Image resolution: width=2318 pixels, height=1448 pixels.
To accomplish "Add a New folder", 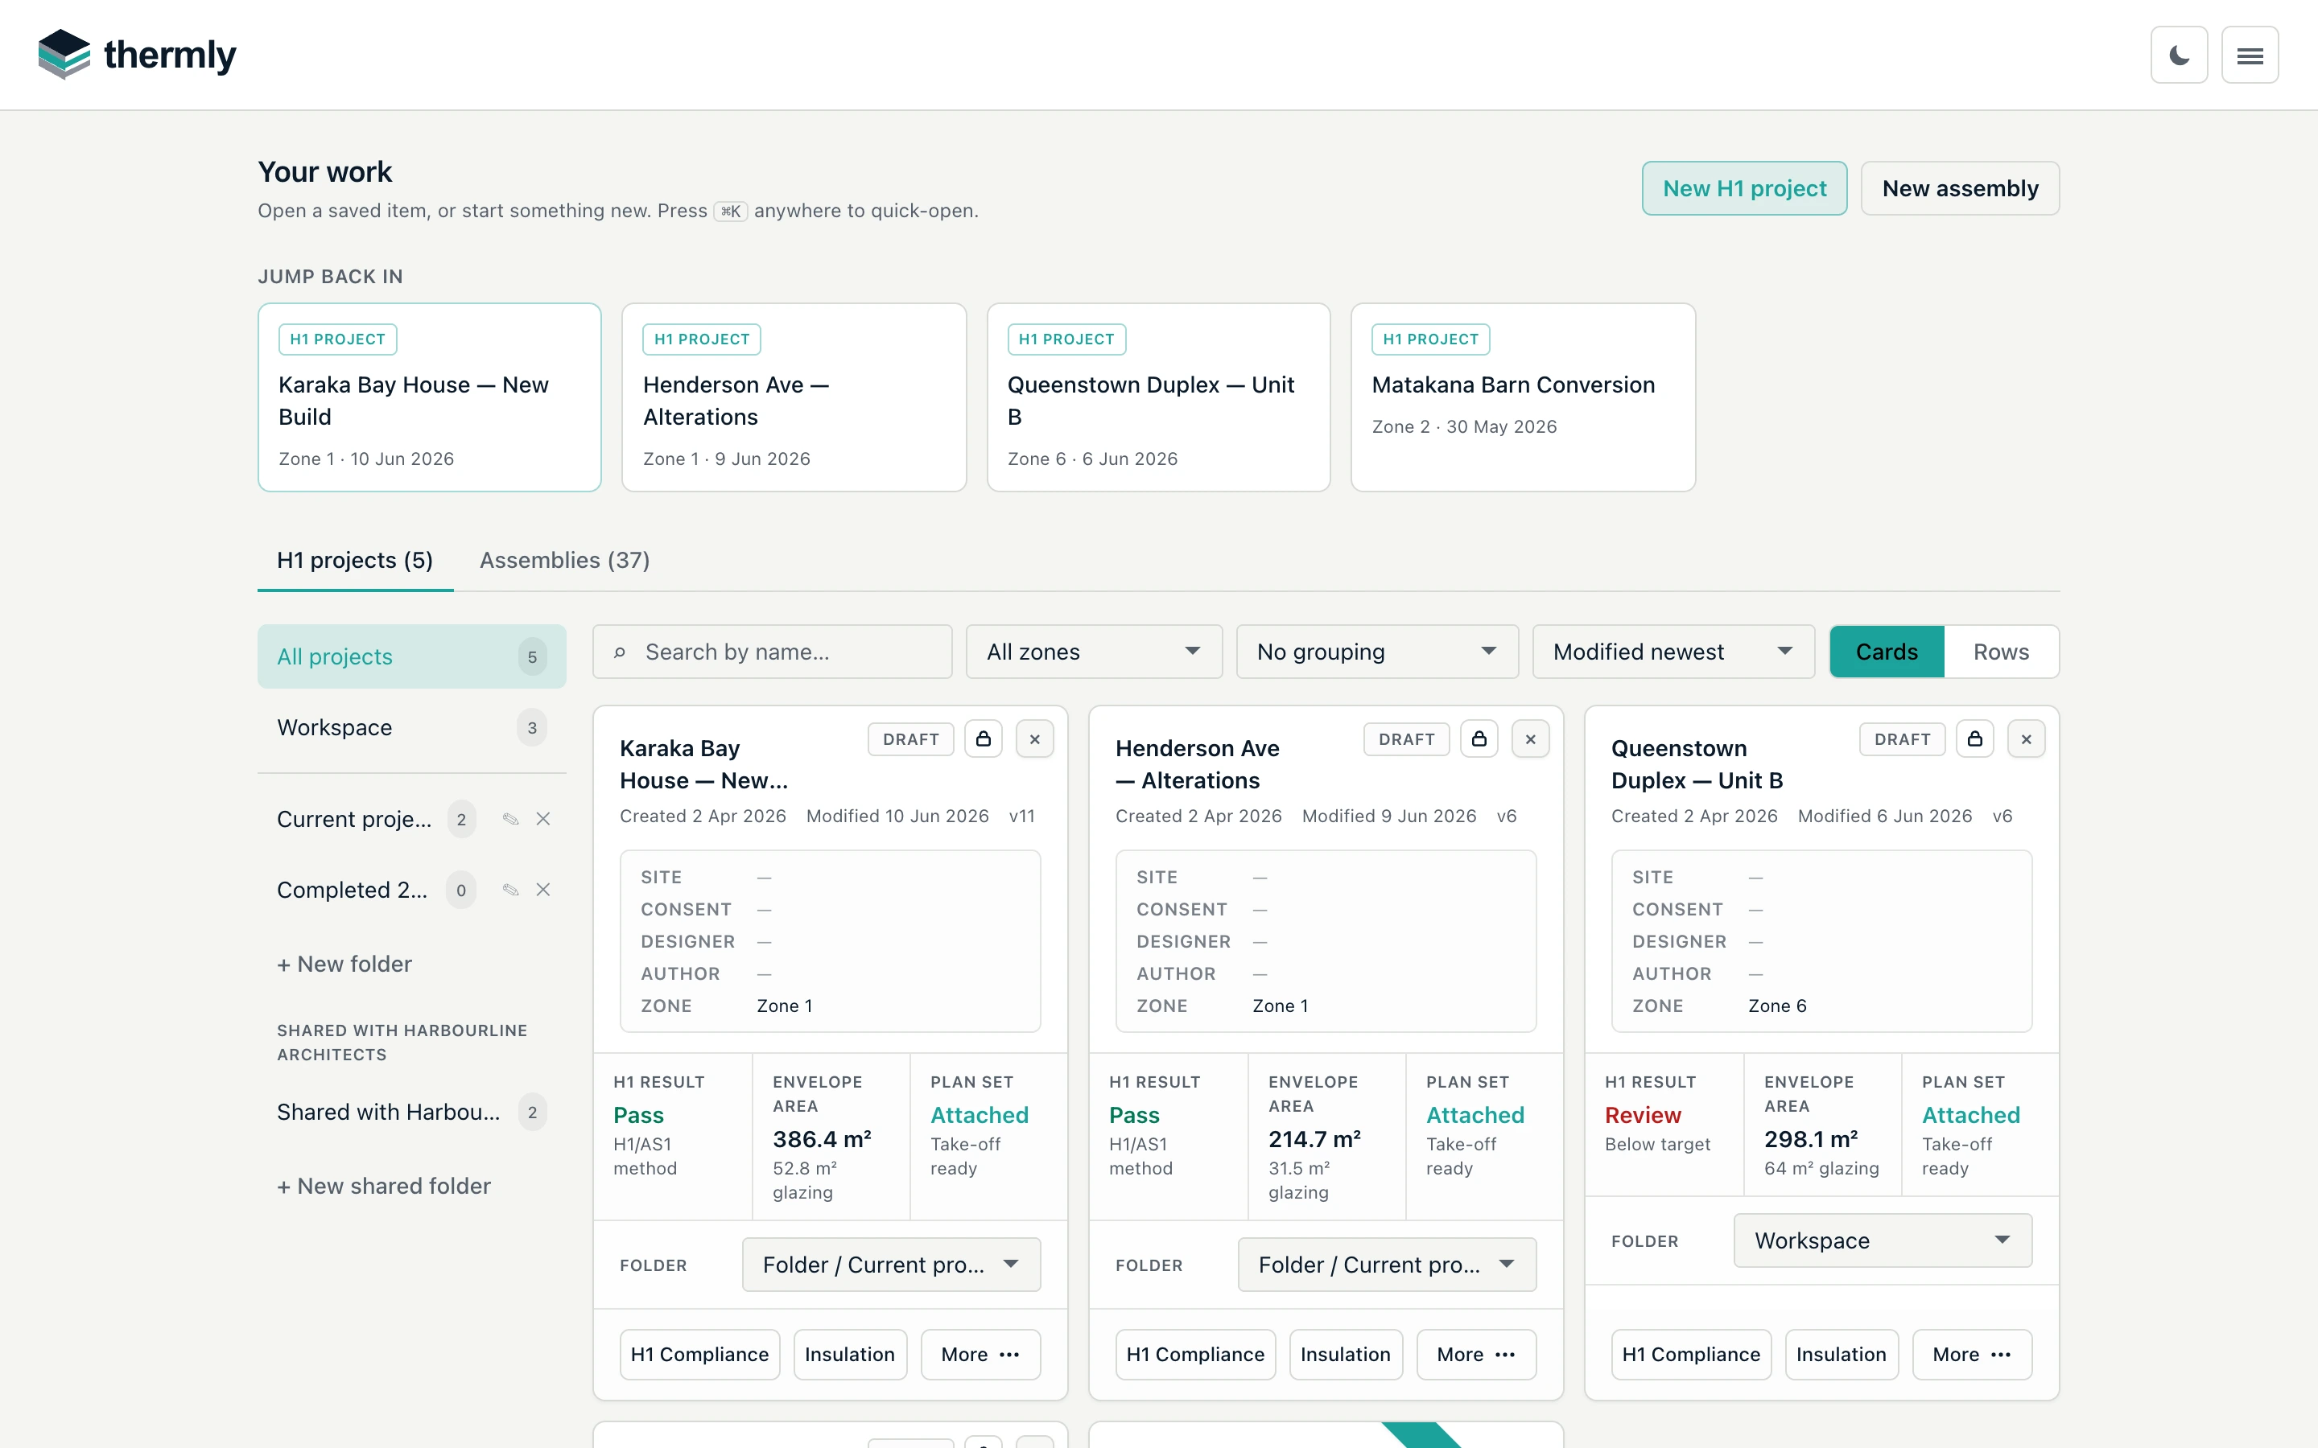I will tap(344, 965).
